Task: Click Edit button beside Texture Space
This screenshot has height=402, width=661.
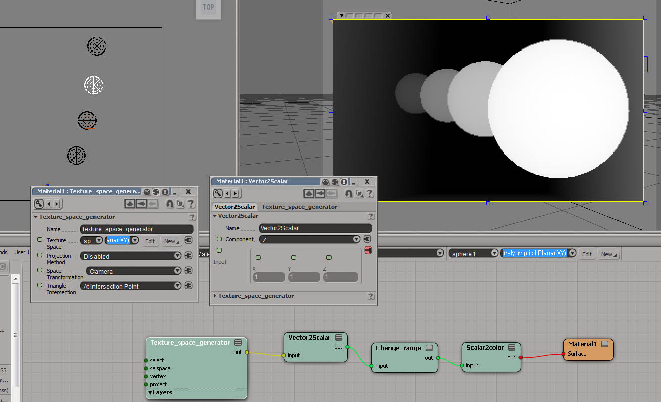Action: click(x=150, y=241)
